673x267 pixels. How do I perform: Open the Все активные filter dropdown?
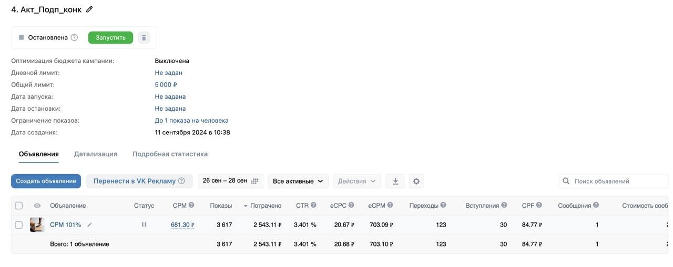click(298, 181)
